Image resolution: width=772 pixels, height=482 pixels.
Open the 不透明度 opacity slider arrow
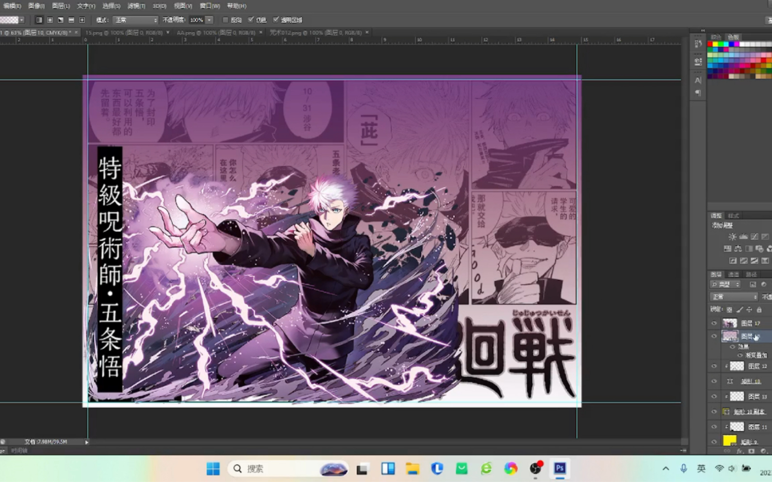209,20
